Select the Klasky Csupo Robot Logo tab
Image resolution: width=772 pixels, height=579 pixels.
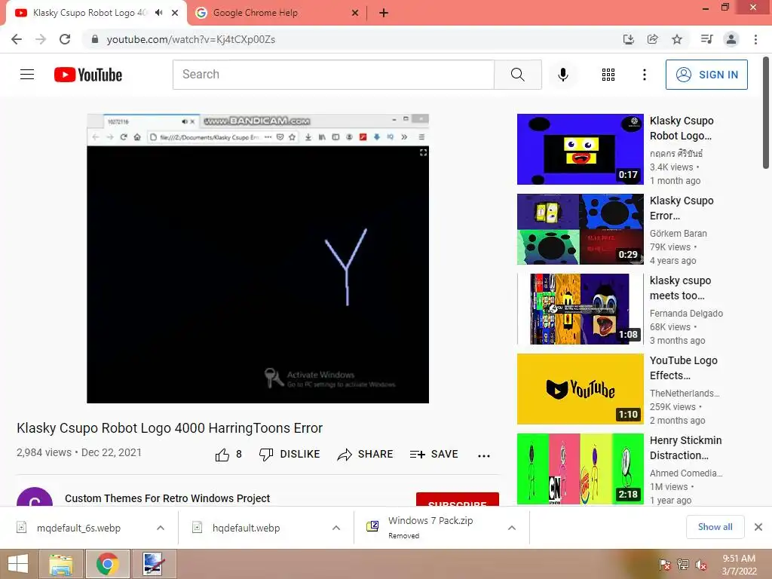[x=90, y=13]
